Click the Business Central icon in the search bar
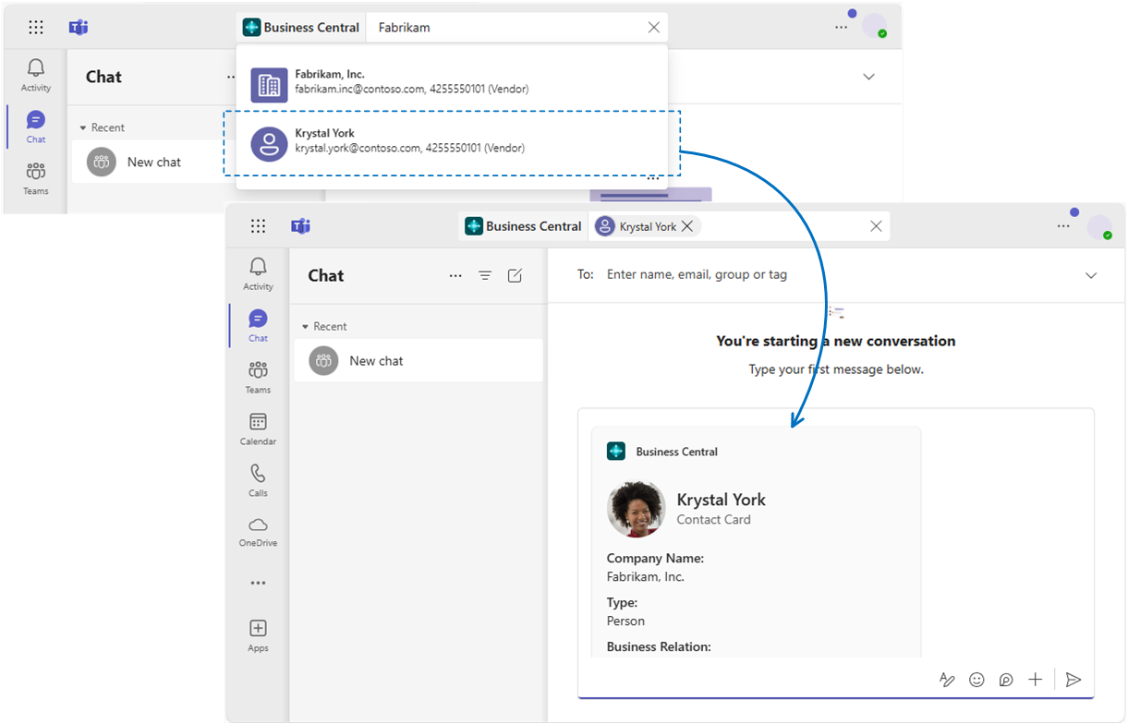 [x=251, y=27]
